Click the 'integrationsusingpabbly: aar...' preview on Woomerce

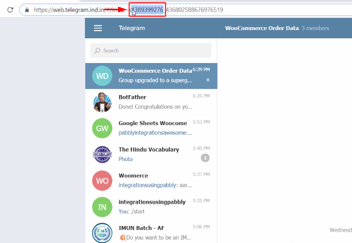[155, 185]
